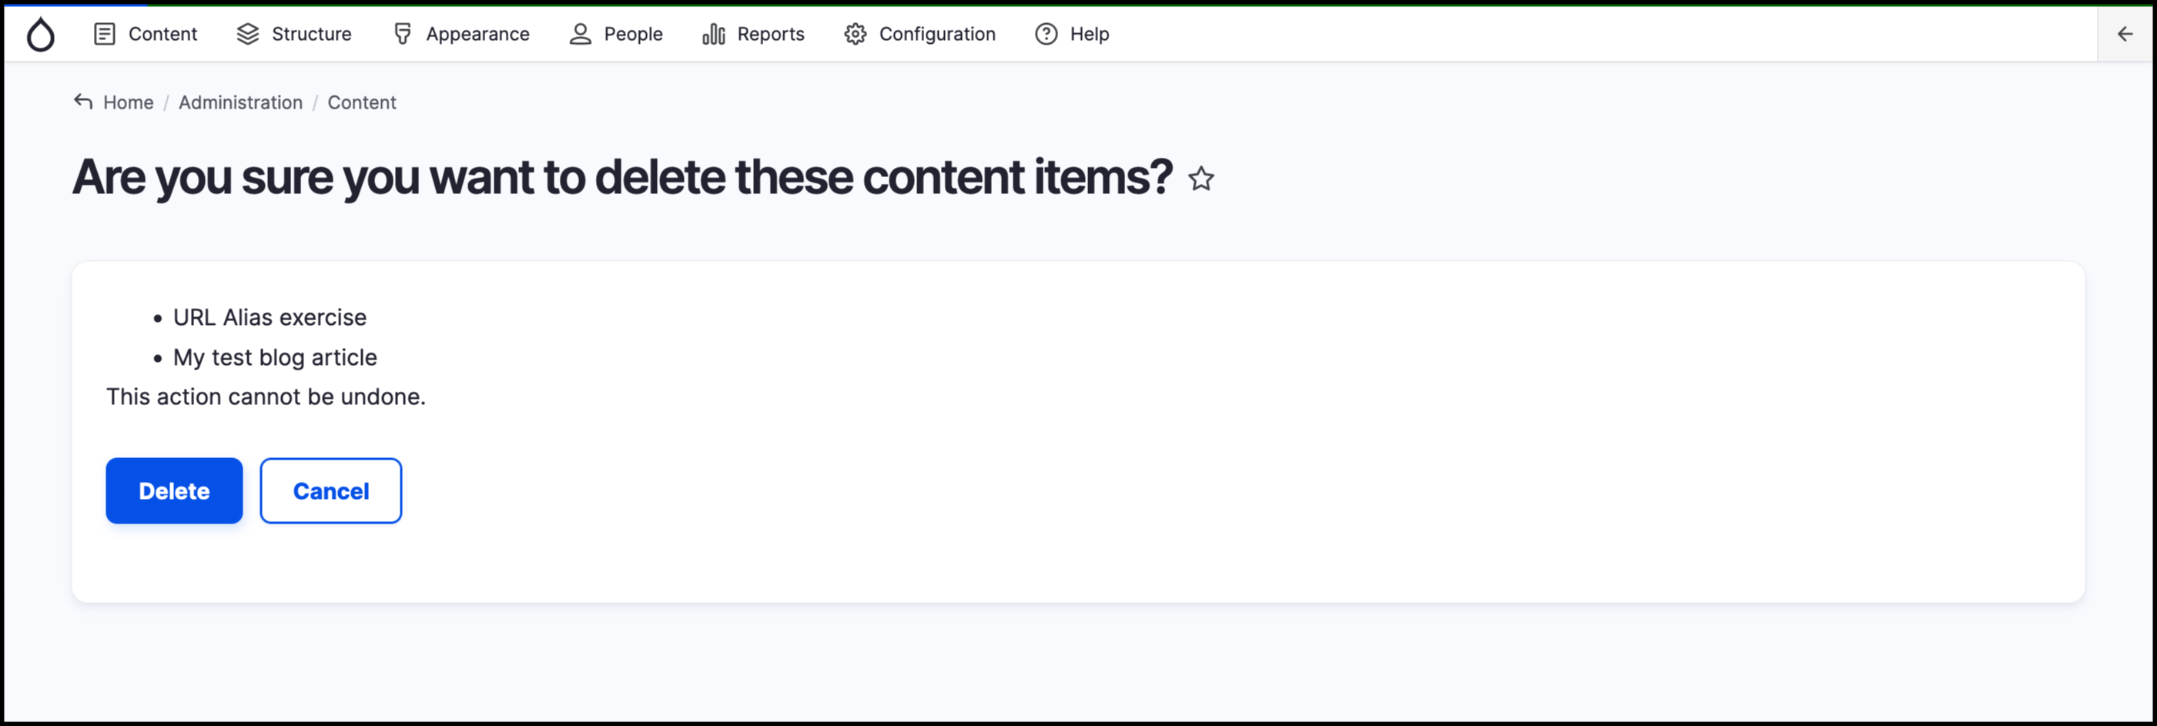Screen dimensions: 2157x726
Task: Open the Administration breadcrumb link
Action: [240, 102]
